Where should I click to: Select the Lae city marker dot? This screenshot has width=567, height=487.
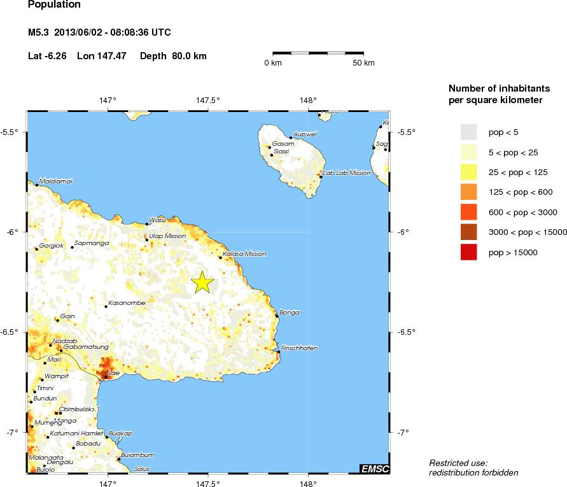(x=105, y=376)
